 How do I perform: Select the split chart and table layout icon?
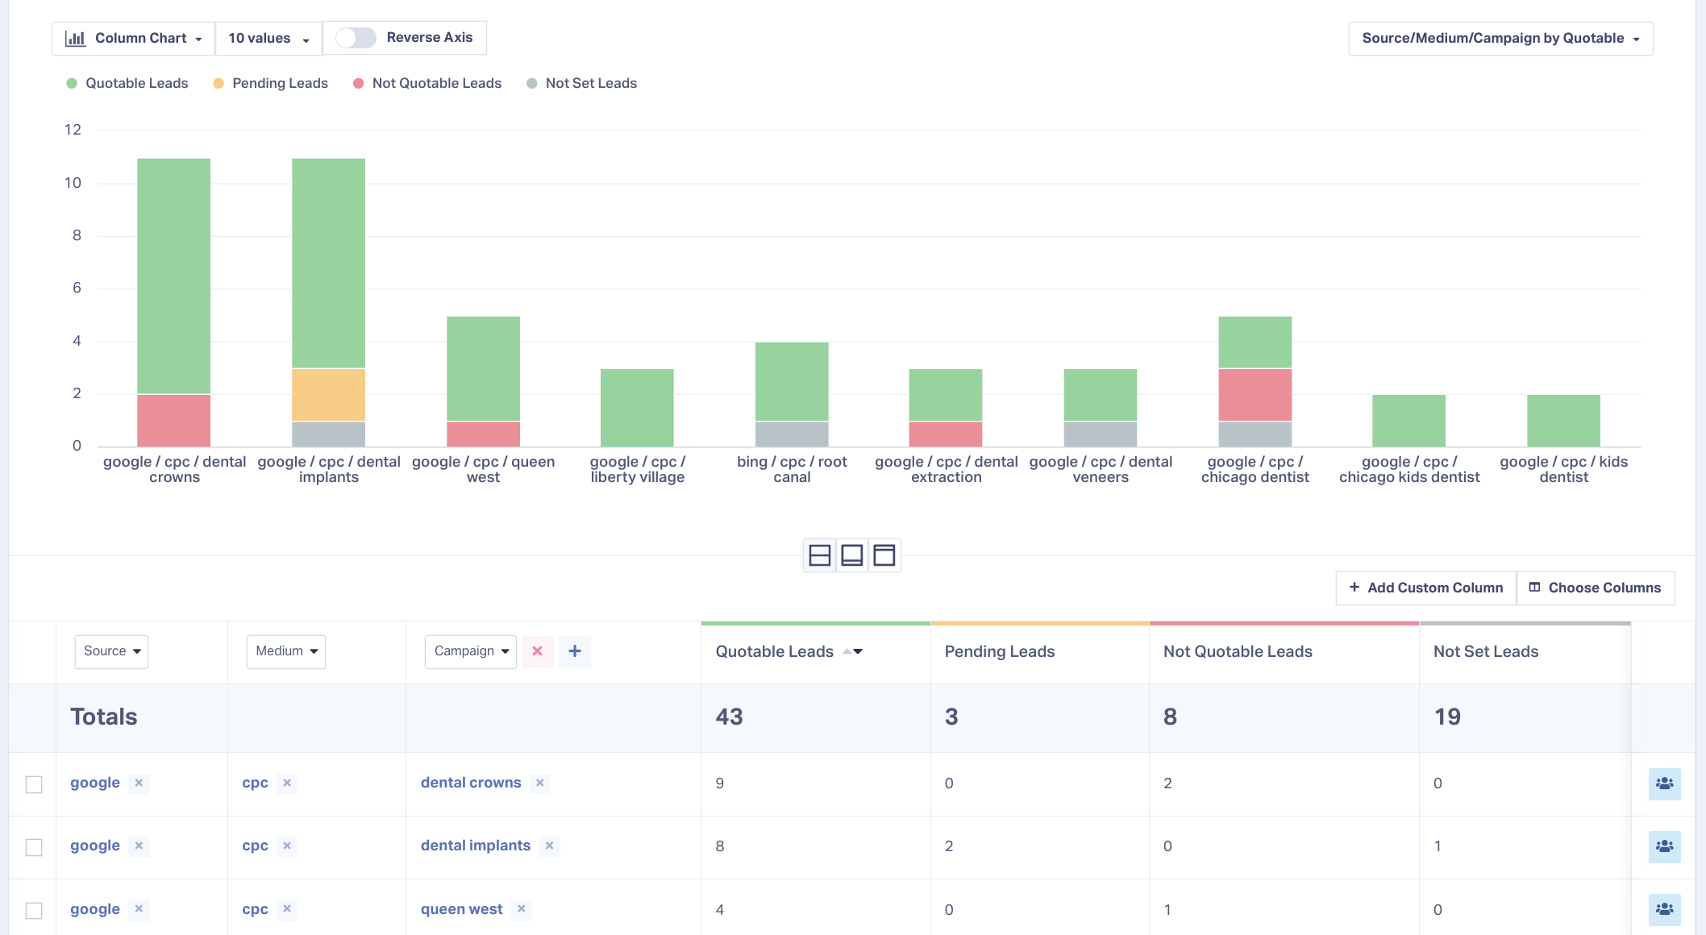click(819, 555)
